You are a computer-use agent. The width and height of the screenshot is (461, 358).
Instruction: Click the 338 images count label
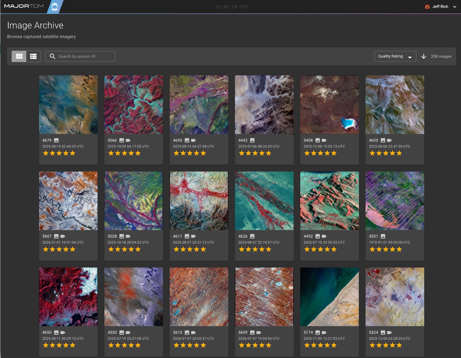coord(440,56)
